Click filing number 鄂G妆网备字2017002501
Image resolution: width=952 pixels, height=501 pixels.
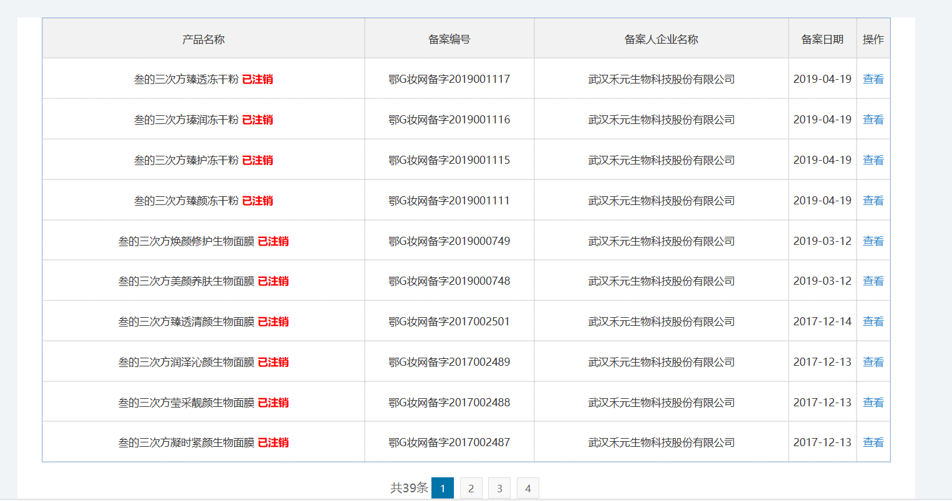(x=449, y=322)
